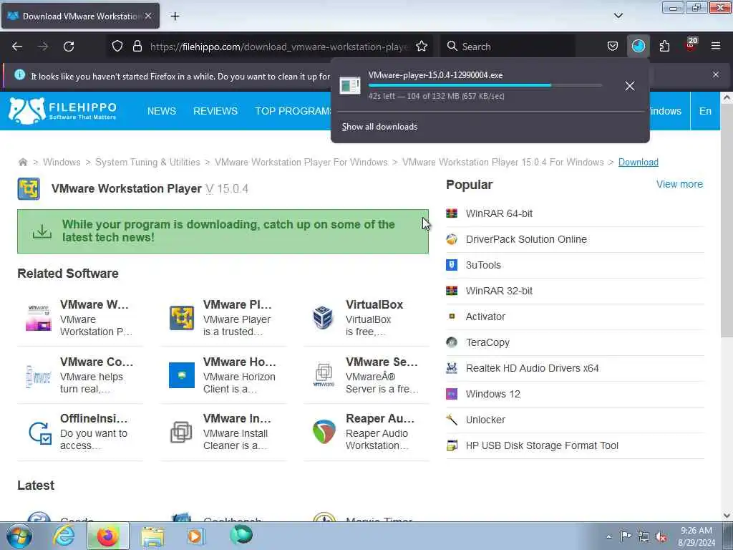The image size is (733, 550).
Task: Go to the Windows breadcrumb
Action: [x=62, y=163]
